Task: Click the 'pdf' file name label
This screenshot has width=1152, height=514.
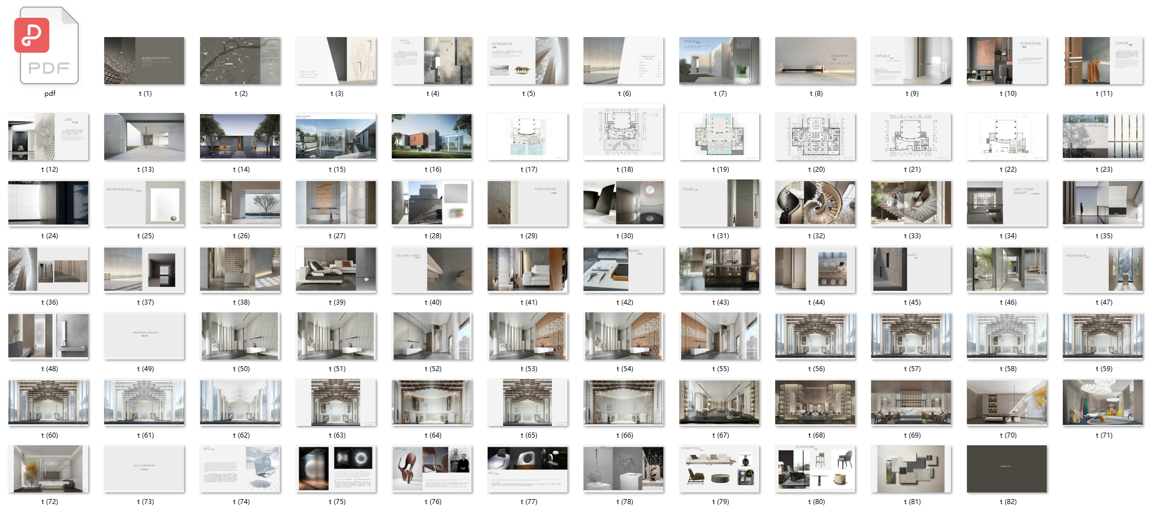Action: tap(50, 94)
